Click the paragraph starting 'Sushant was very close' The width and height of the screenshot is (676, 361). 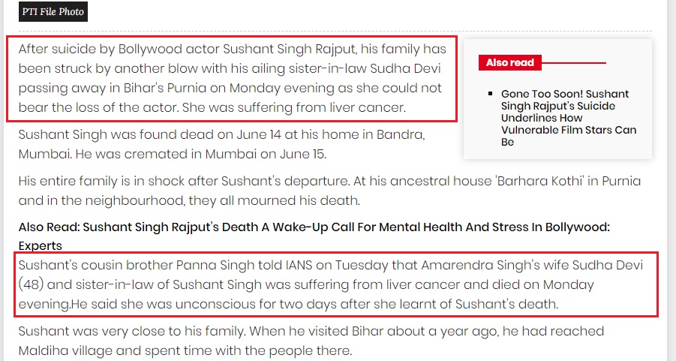click(x=311, y=341)
